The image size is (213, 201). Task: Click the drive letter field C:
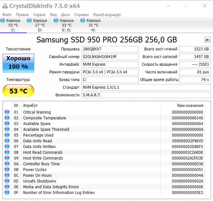pyautogui.click(x=110, y=80)
